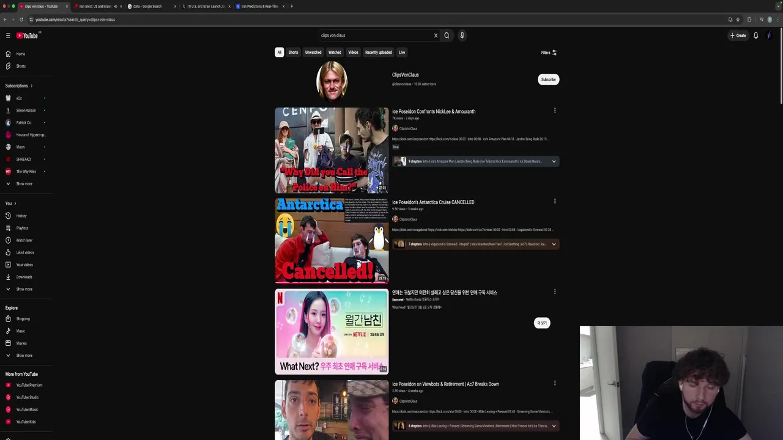Open the xQc subscription
The image size is (783, 440).
[19, 98]
